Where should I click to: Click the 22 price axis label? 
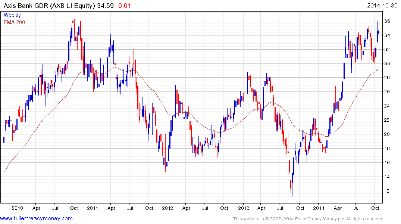[x=387, y=120]
